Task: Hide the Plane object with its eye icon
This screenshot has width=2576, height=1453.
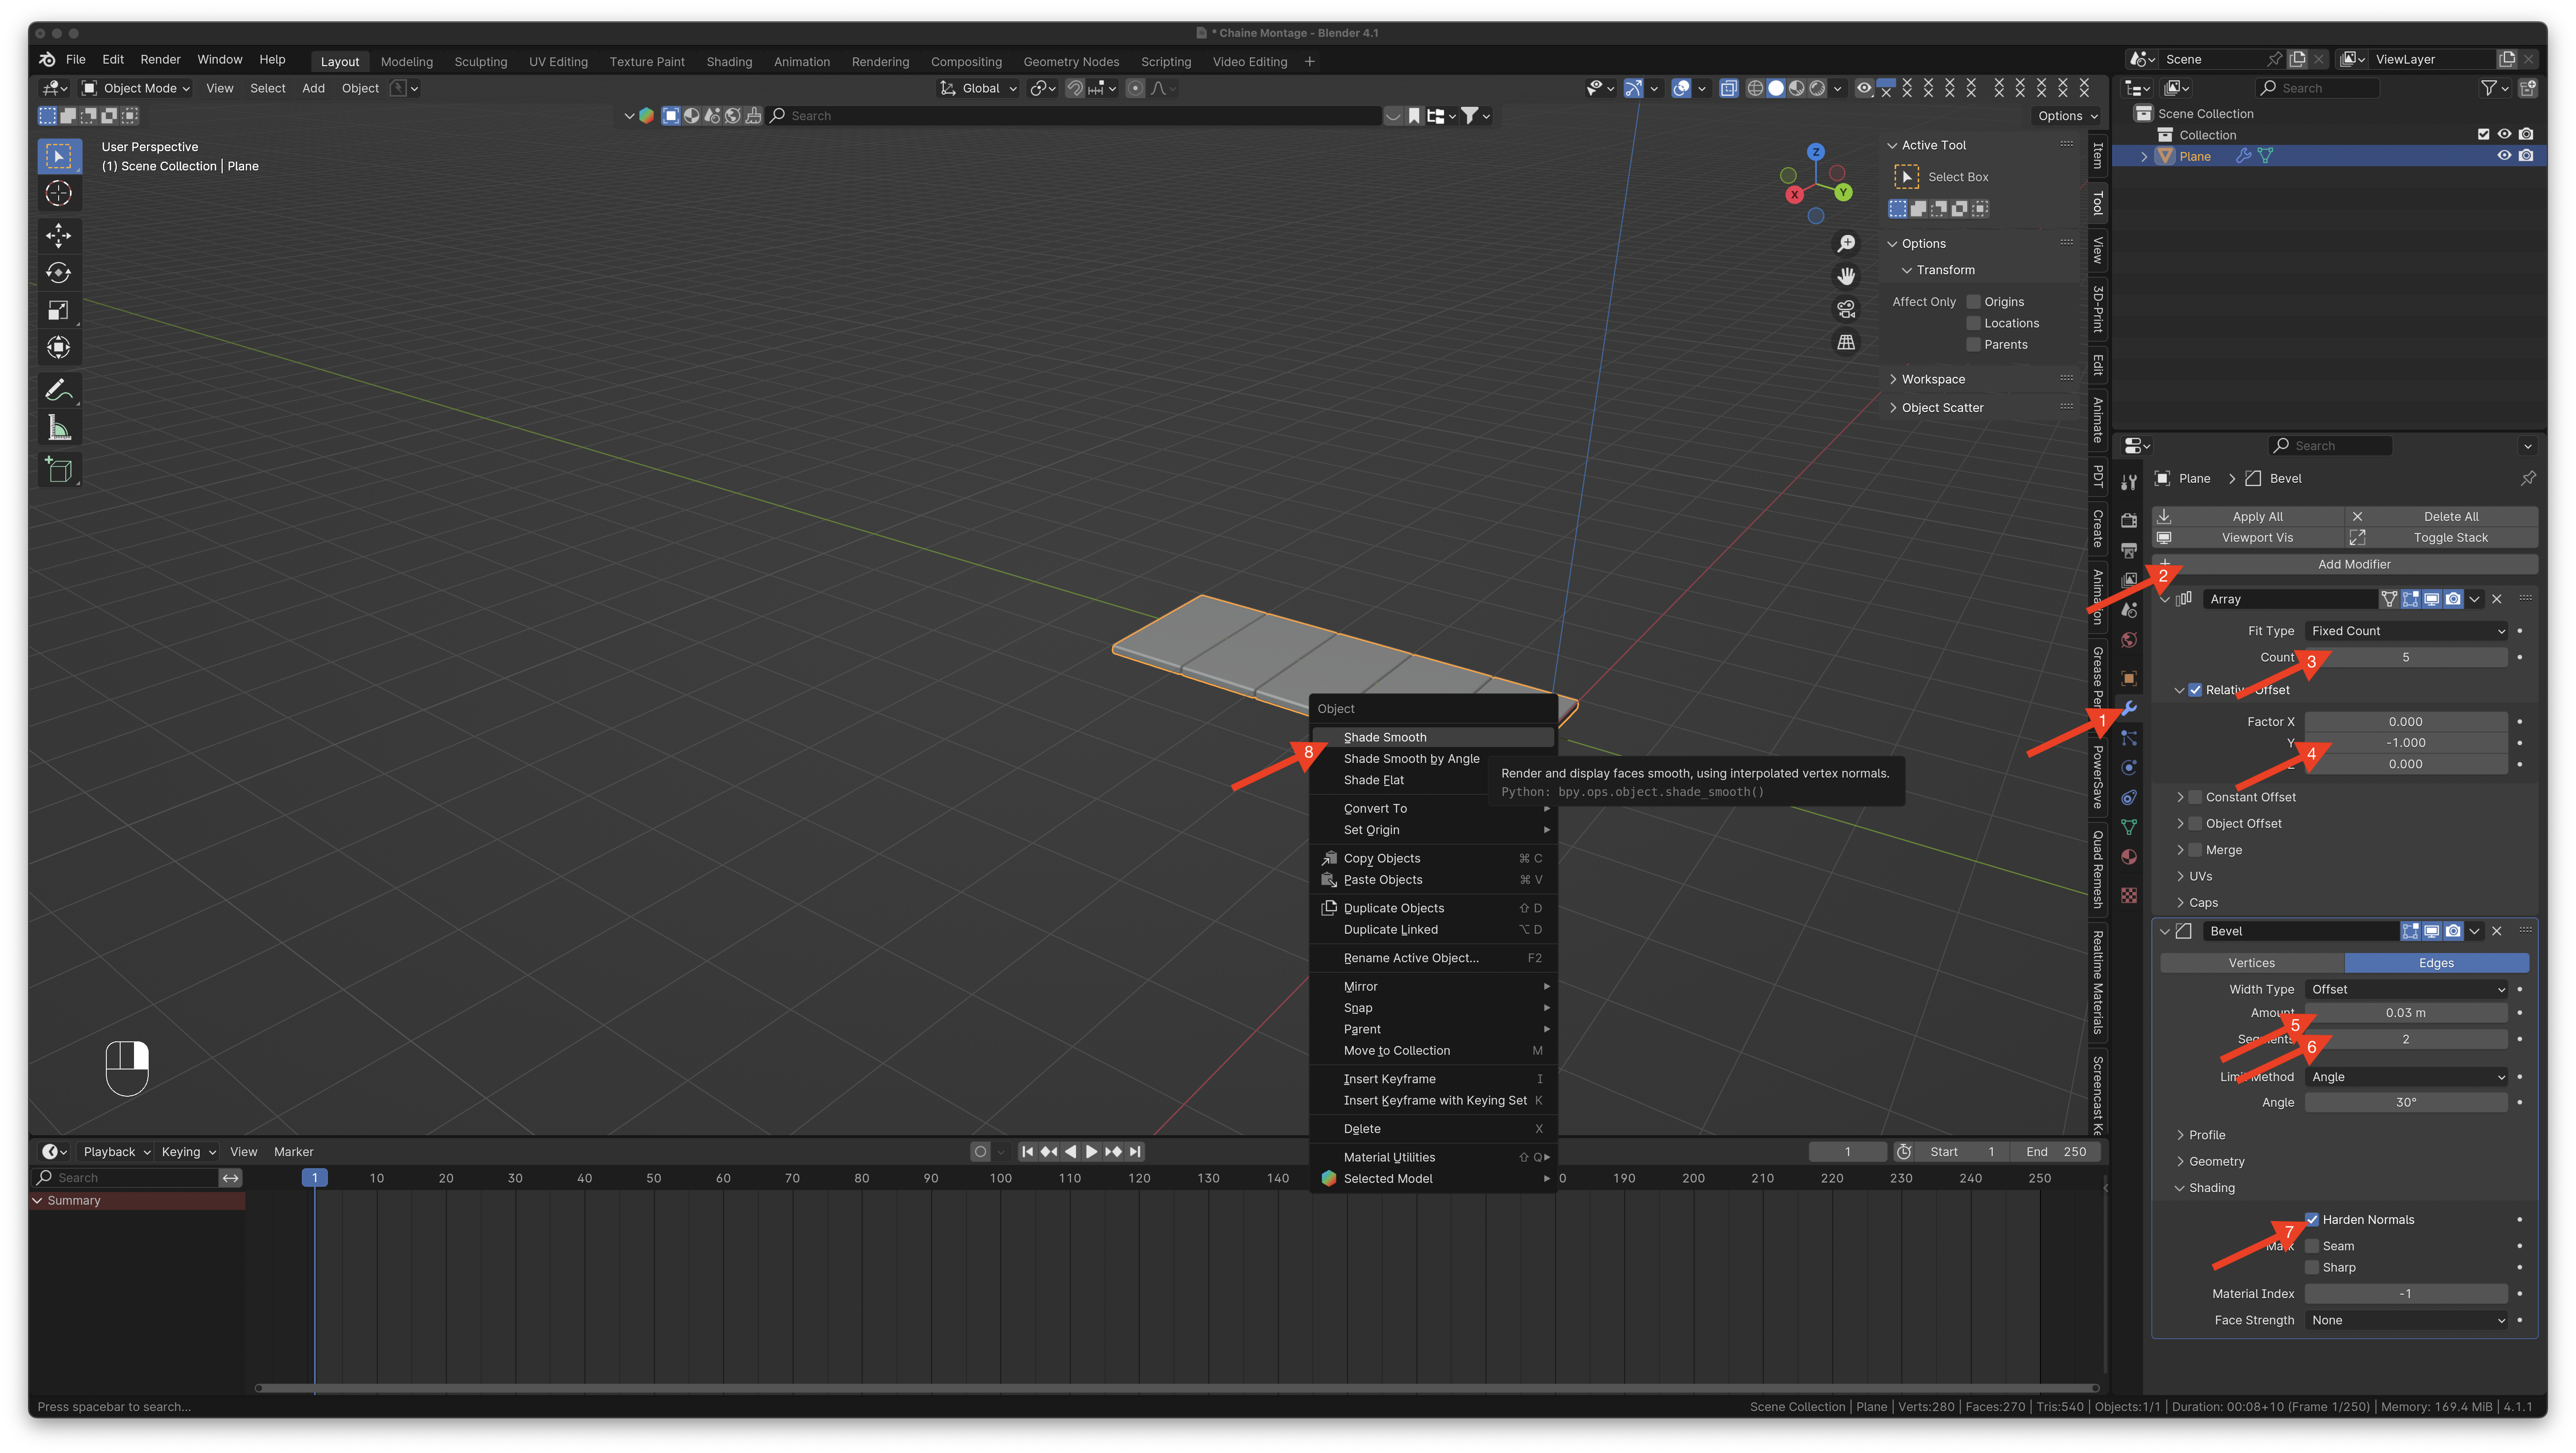Action: click(2504, 156)
